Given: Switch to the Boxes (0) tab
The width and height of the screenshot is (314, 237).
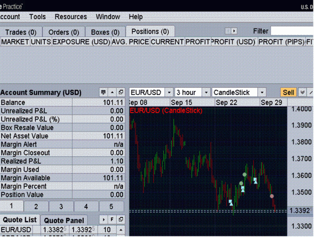Looking at the screenshot, I should [x=105, y=32].
